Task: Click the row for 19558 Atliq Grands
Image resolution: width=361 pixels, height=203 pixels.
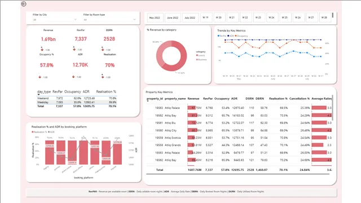Action: (x=239, y=145)
